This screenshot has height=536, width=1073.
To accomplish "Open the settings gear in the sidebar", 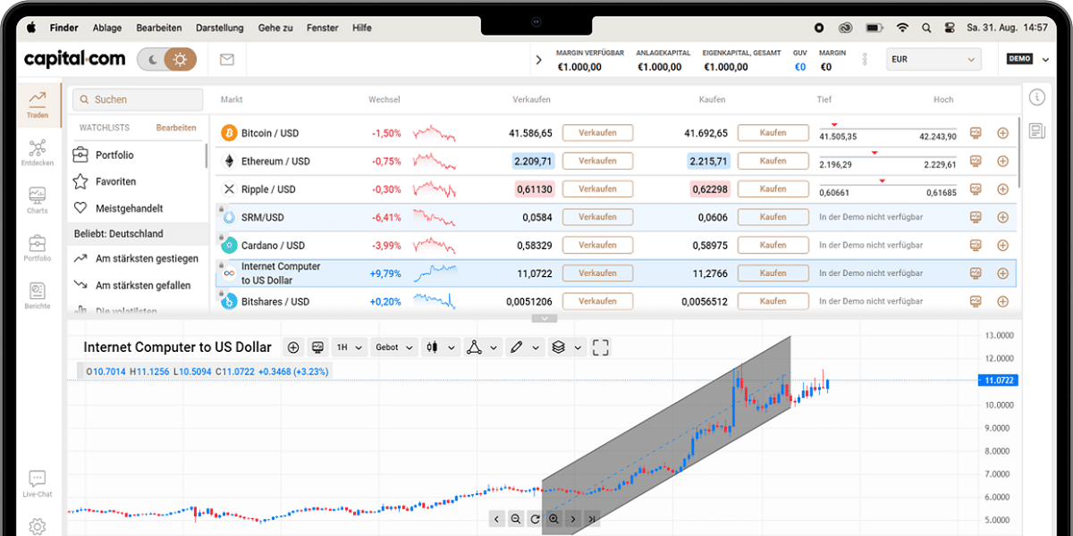I will pyautogui.click(x=38, y=525).
